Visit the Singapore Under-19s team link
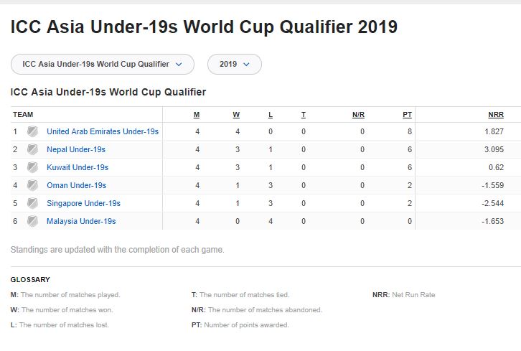Viewport: 521px width, 351px height. click(83, 203)
